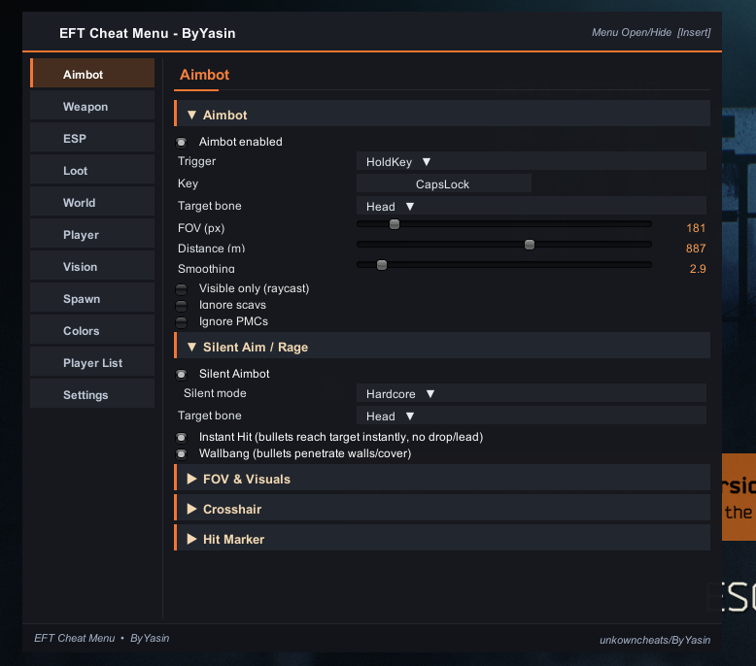Open the Weapon section in the sidebar
This screenshot has height=666, width=756.
(92, 107)
